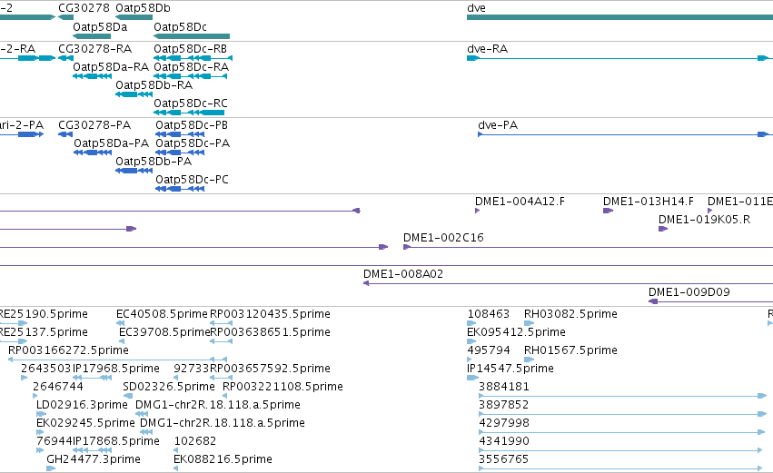This screenshot has height=473, width=773.
Task: Click the dve-RA transcript line
Action: 619,58
